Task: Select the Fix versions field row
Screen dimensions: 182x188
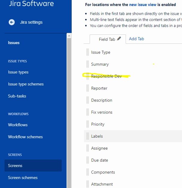Action: click(x=133, y=112)
